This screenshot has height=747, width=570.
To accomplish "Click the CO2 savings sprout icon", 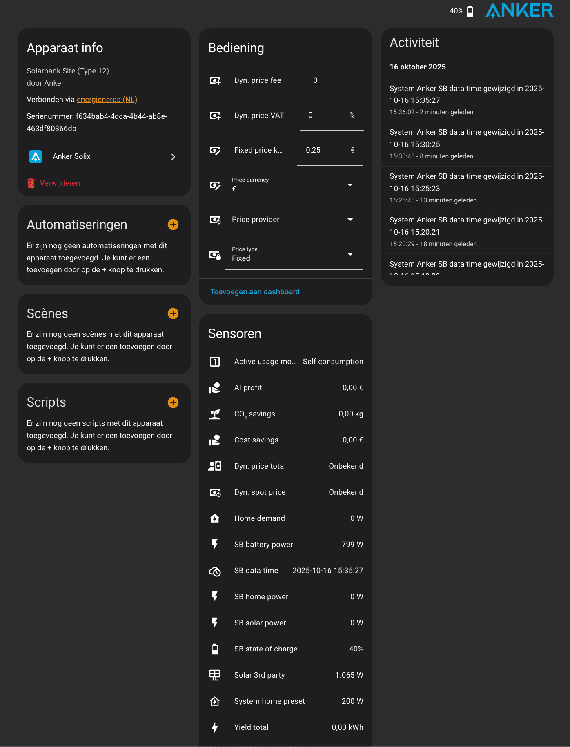I will click(215, 414).
